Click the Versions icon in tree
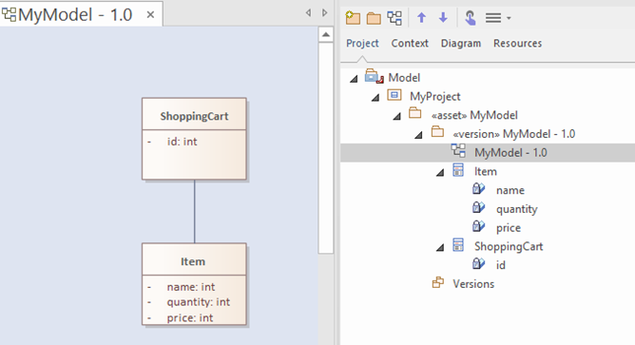635x345 pixels. click(438, 282)
